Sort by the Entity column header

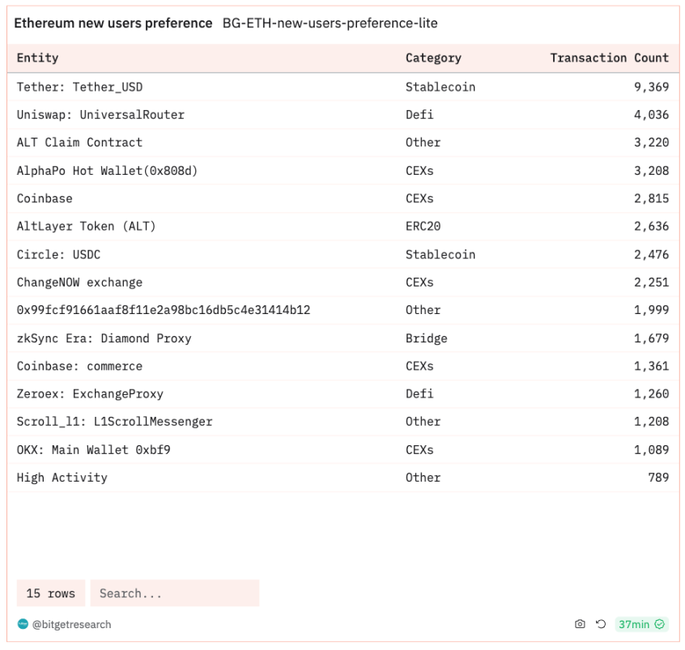(38, 58)
